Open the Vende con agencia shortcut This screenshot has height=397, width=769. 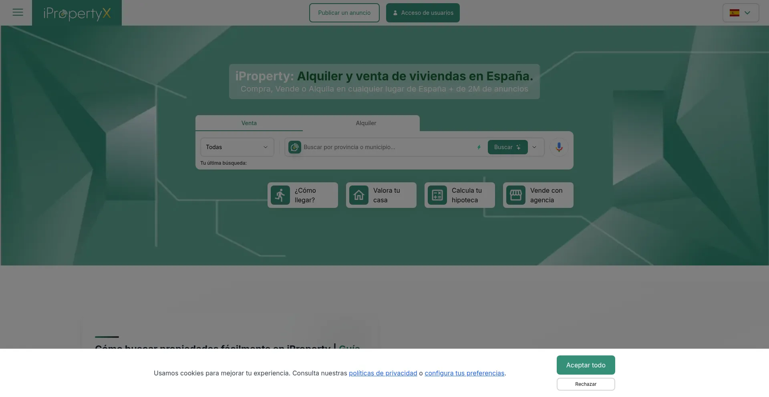pos(538,195)
